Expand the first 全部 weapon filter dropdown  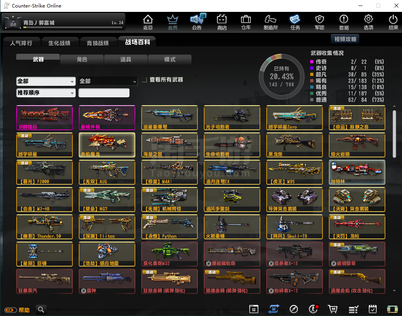[x=46, y=81]
